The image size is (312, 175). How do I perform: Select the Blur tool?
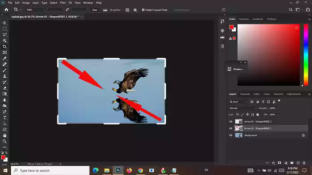pos(4,100)
